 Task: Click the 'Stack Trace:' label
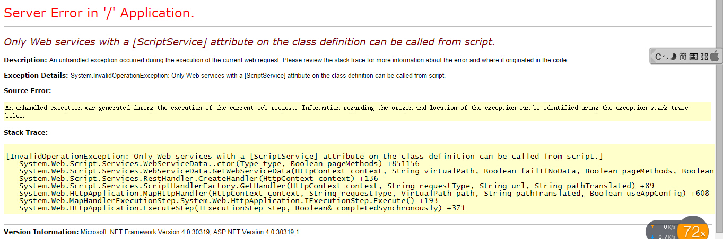pyautogui.click(x=25, y=132)
